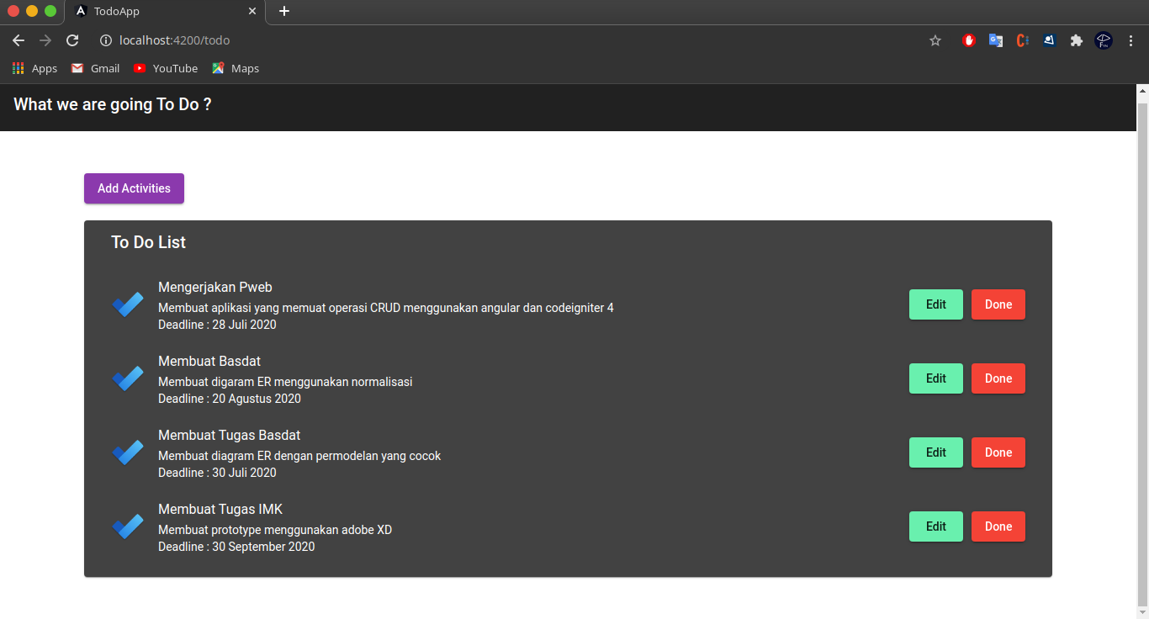Edit the Membuat Tugas Basdat activity
This screenshot has width=1149, height=619.
[x=936, y=452]
